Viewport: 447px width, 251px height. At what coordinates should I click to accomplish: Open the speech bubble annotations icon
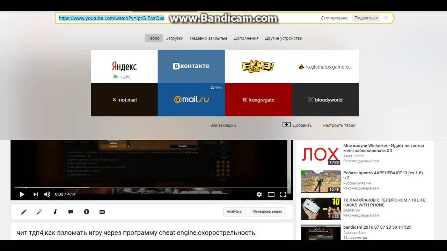(x=71, y=212)
